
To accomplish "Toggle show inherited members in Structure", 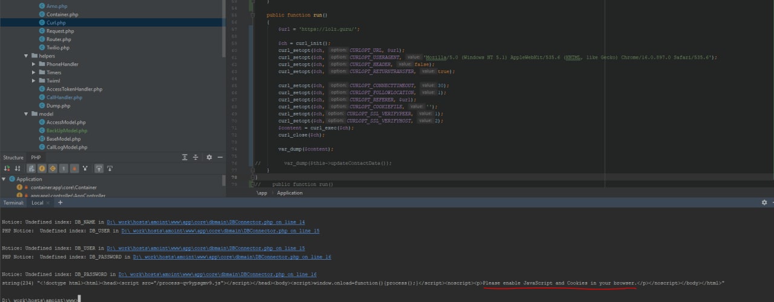I will click(x=31, y=169).
